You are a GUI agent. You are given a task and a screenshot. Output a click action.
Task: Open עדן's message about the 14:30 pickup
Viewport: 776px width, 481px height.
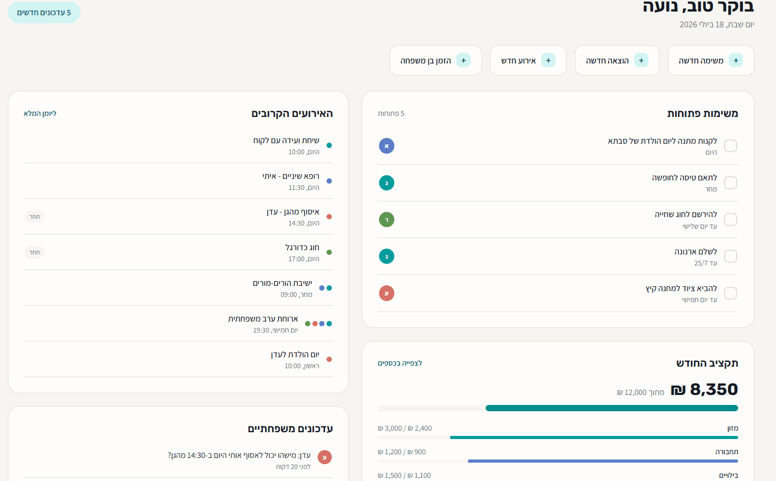coord(239,455)
